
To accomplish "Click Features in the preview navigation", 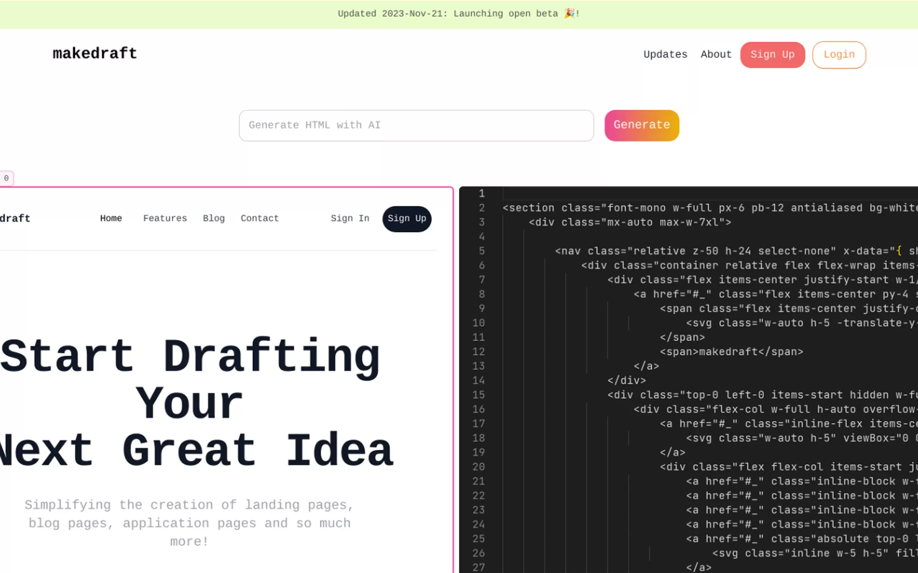I will (165, 219).
